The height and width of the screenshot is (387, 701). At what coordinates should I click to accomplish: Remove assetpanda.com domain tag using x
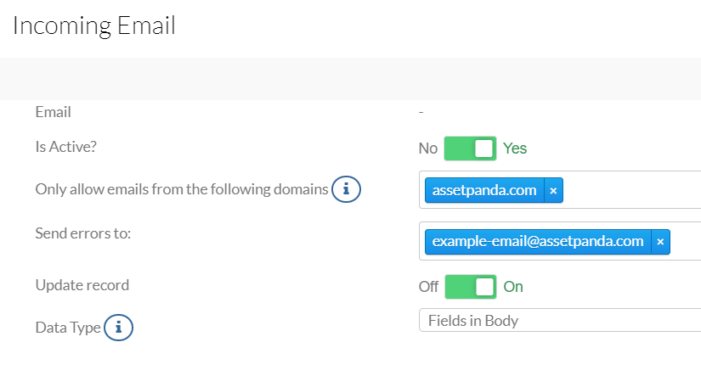pyautogui.click(x=553, y=191)
